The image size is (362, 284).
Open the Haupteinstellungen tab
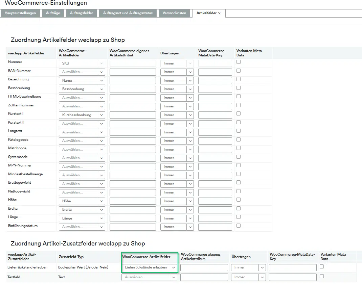point(20,13)
